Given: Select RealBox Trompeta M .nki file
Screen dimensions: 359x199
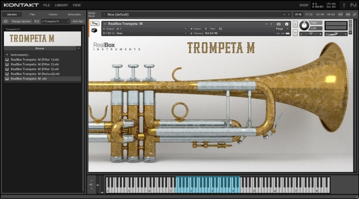Looking at the screenshot, I should [42, 79].
